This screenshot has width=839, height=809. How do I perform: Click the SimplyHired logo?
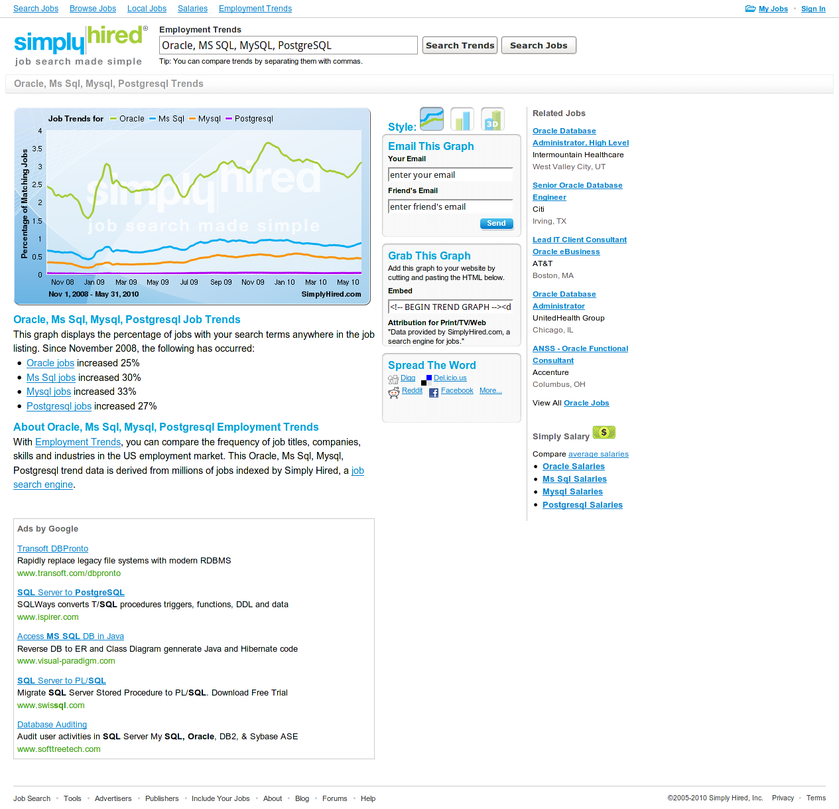[80, 45]
